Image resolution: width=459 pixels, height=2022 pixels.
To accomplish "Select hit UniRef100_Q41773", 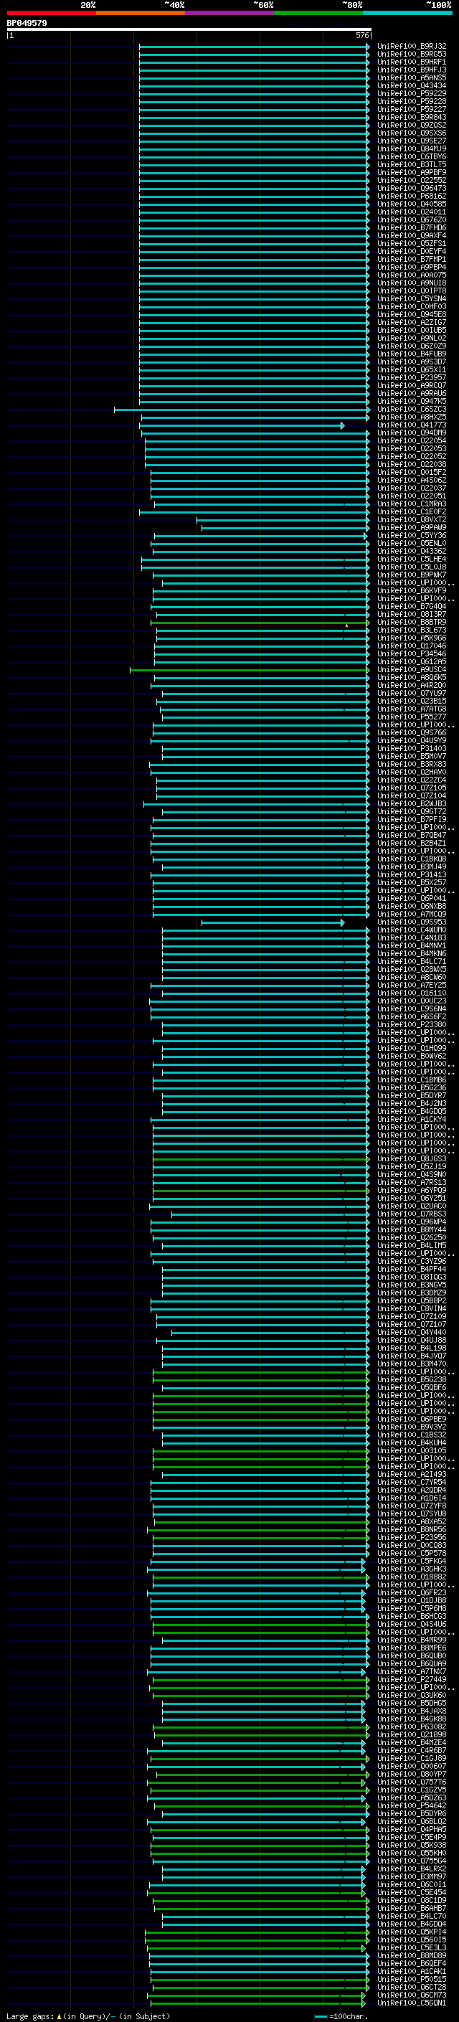I will pyautogui.click(x=412, y=425).
